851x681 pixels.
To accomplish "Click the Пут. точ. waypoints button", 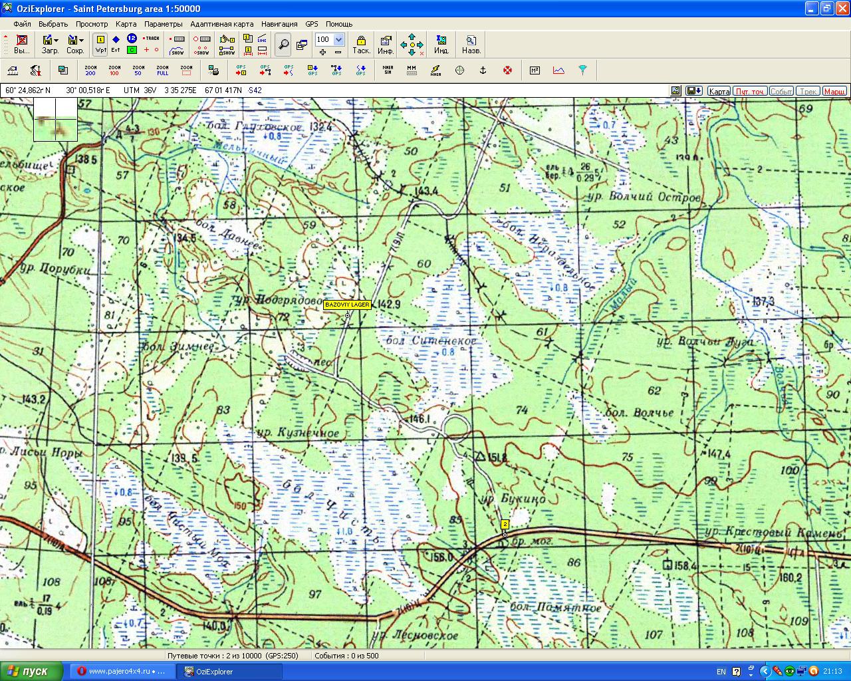I will pyautogui.click(x=749, y=91).
